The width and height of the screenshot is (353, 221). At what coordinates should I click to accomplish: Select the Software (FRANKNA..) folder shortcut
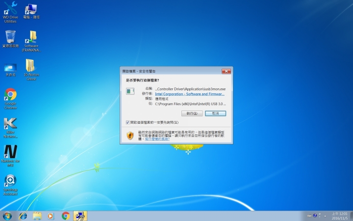pyautogui.click(x=31, y=41)
